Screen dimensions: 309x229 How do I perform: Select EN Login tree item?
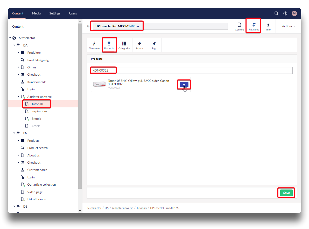coord(31,177)
